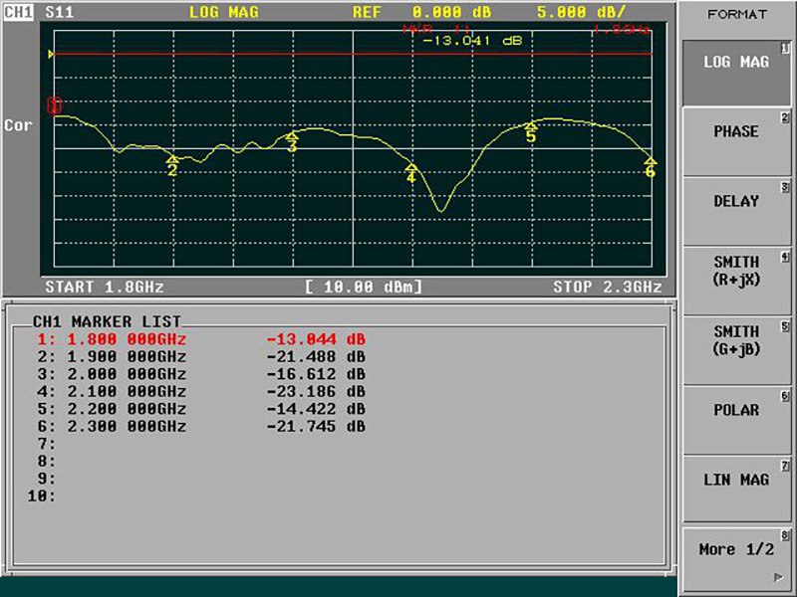Select SMITH (G+jB) chart format
This screenshot has width=797, height=597.
736,340
